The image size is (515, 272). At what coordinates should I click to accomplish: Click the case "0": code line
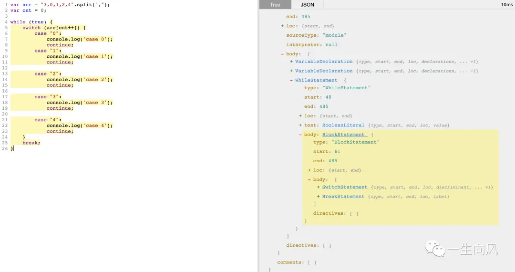(x=48, y=33)
